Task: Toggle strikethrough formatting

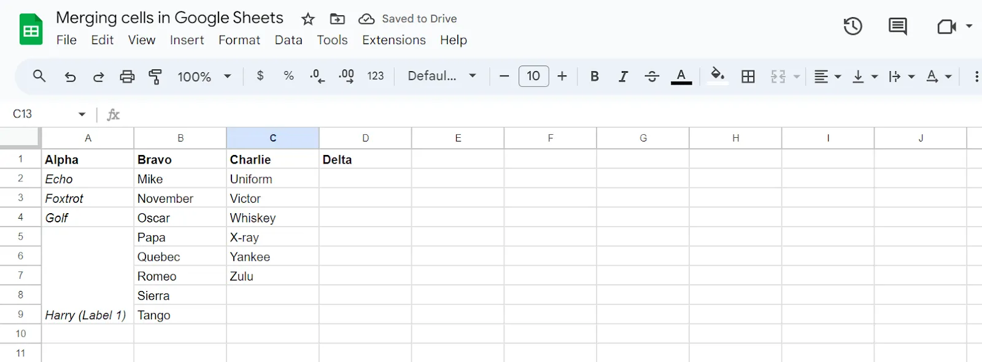Action: pos(652,77)
